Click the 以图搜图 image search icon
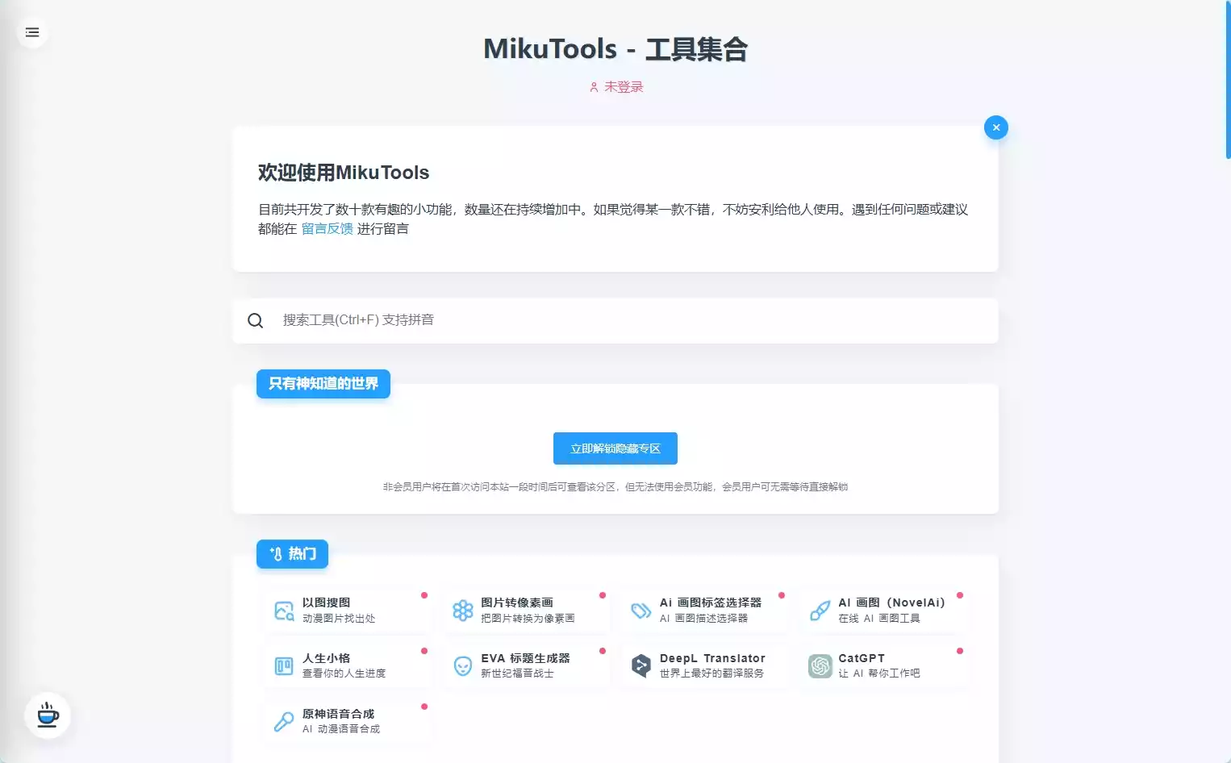The height and width of the screenshot is (763, 1231). click(284, 611)
